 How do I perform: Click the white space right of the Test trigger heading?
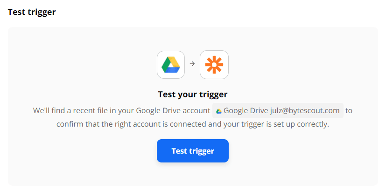[x=210, y=12]
